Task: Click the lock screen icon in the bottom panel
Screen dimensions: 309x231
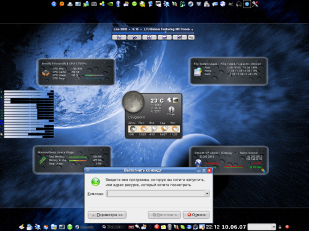Action: pyautogui.click(x=280, y=227)
